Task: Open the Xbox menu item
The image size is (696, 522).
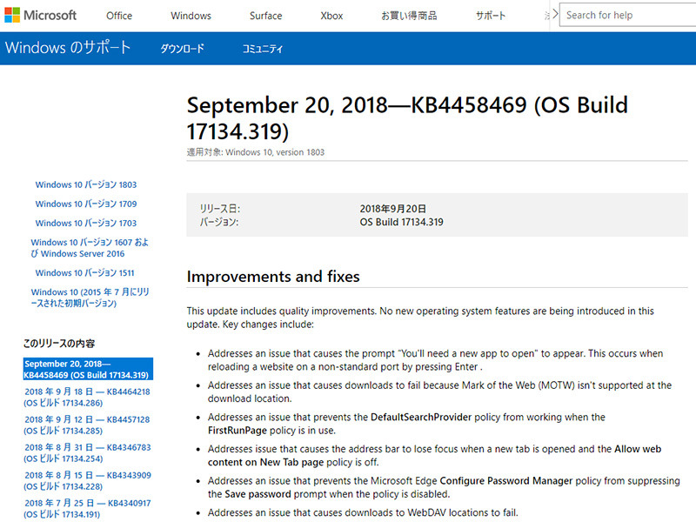Action: click(331, 16)
